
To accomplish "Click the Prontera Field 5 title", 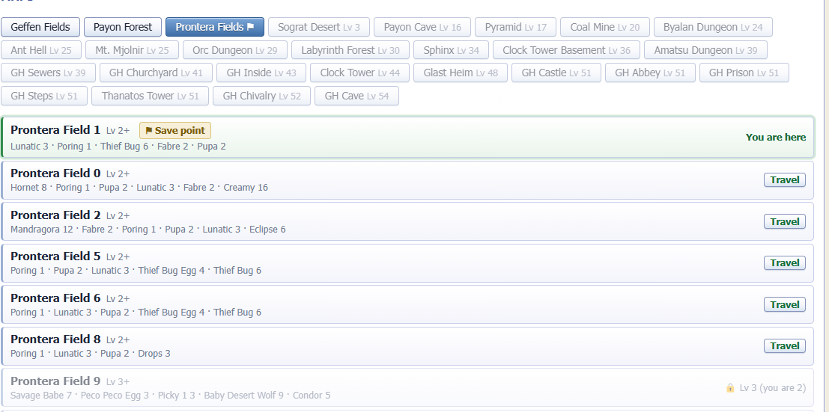I will point(55,256).
